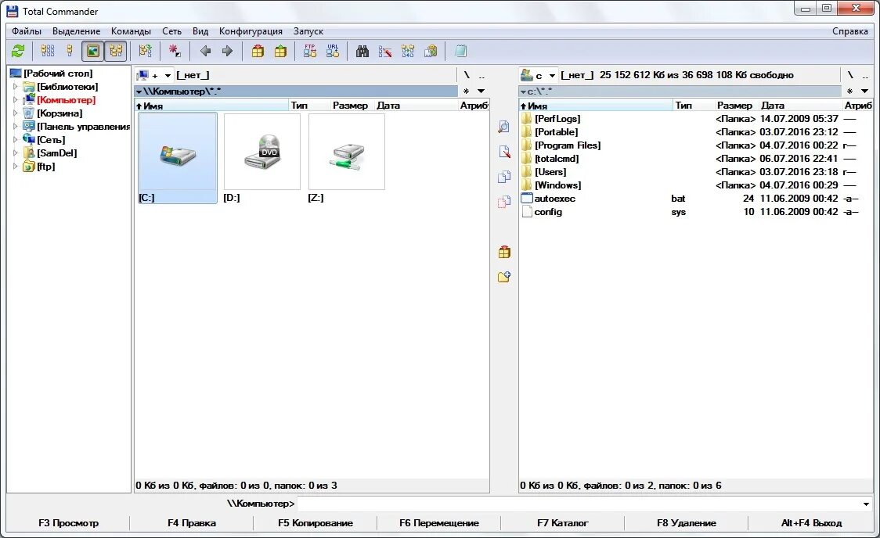Open the notepad toolbar icon
Viewport: 880px width, 538px height.
460,51
